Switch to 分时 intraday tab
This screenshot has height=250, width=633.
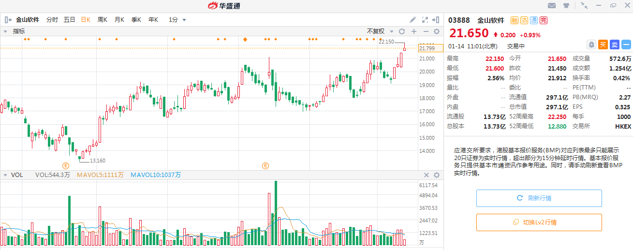52,20
